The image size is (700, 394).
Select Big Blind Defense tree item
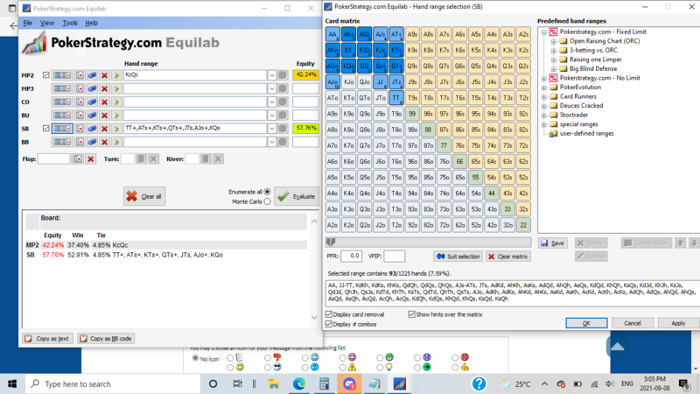tap(593, 69)
